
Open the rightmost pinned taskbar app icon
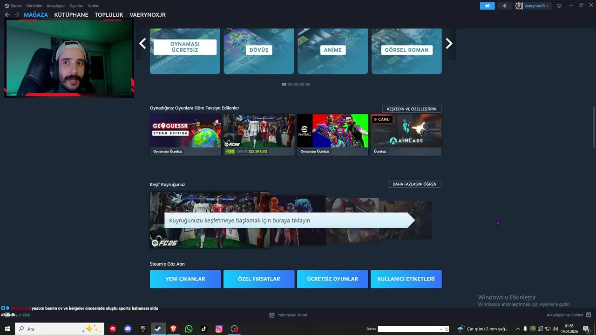234,329
